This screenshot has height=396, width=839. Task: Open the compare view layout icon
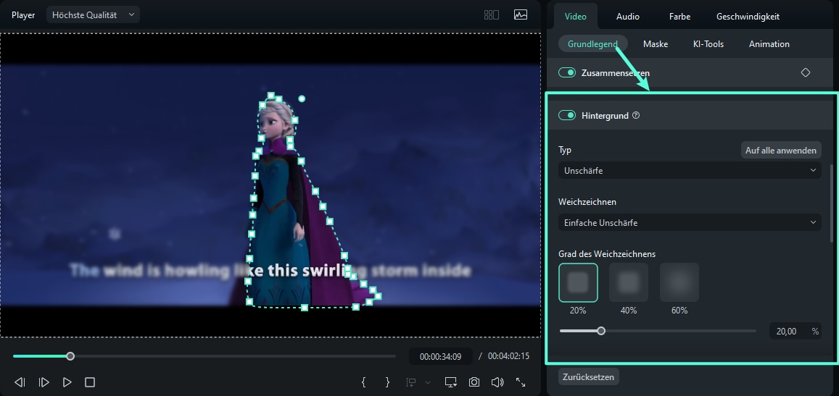(491, 15)
